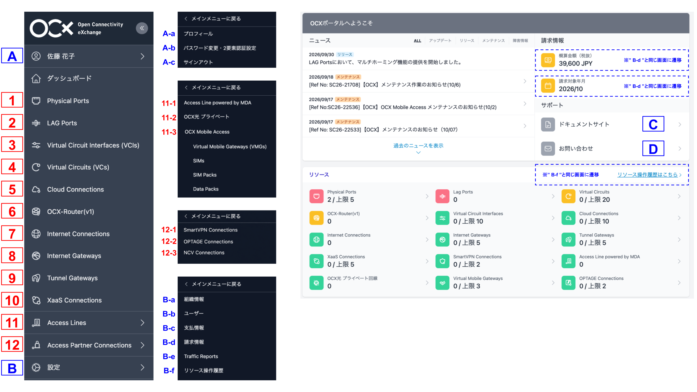
Task: Click the ドキュメントサイト document icon
Action: (548, 124)
